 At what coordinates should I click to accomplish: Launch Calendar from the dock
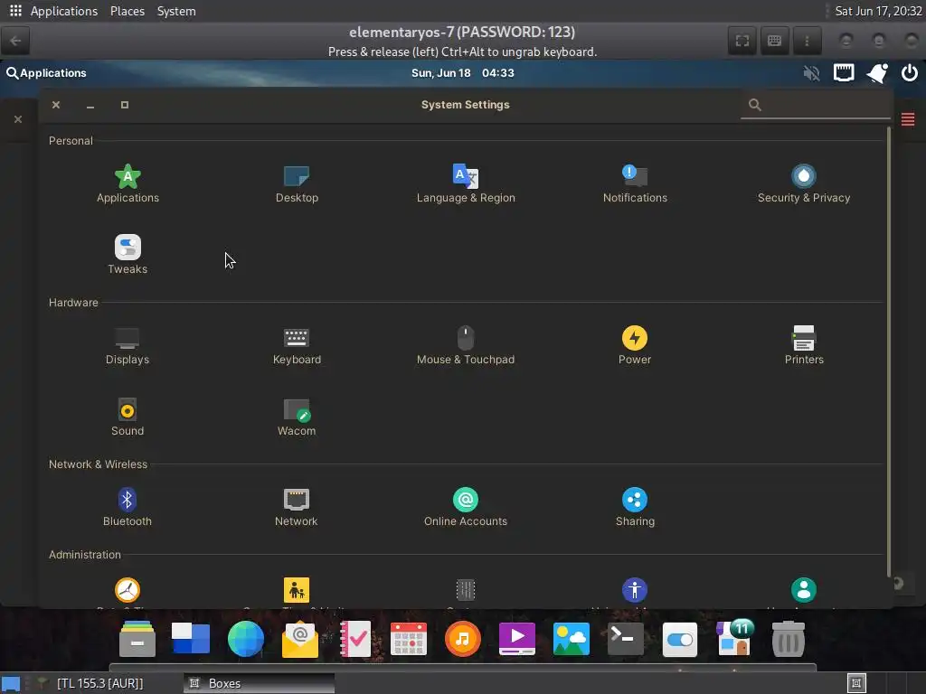(x=409, y=639)
